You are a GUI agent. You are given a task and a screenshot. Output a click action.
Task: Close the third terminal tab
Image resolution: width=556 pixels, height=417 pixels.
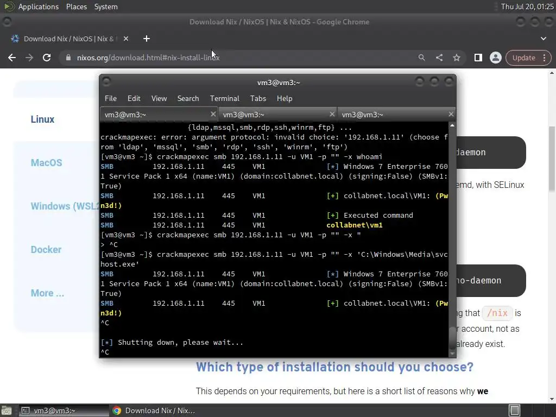click(451, 114)
